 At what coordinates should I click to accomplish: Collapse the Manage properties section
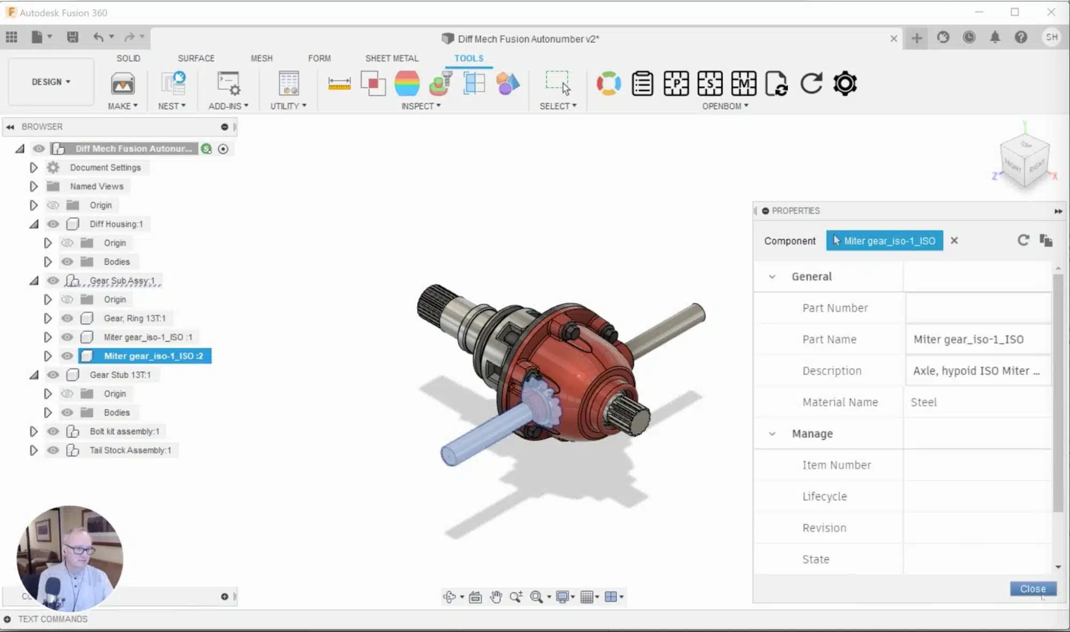point(772,433)
